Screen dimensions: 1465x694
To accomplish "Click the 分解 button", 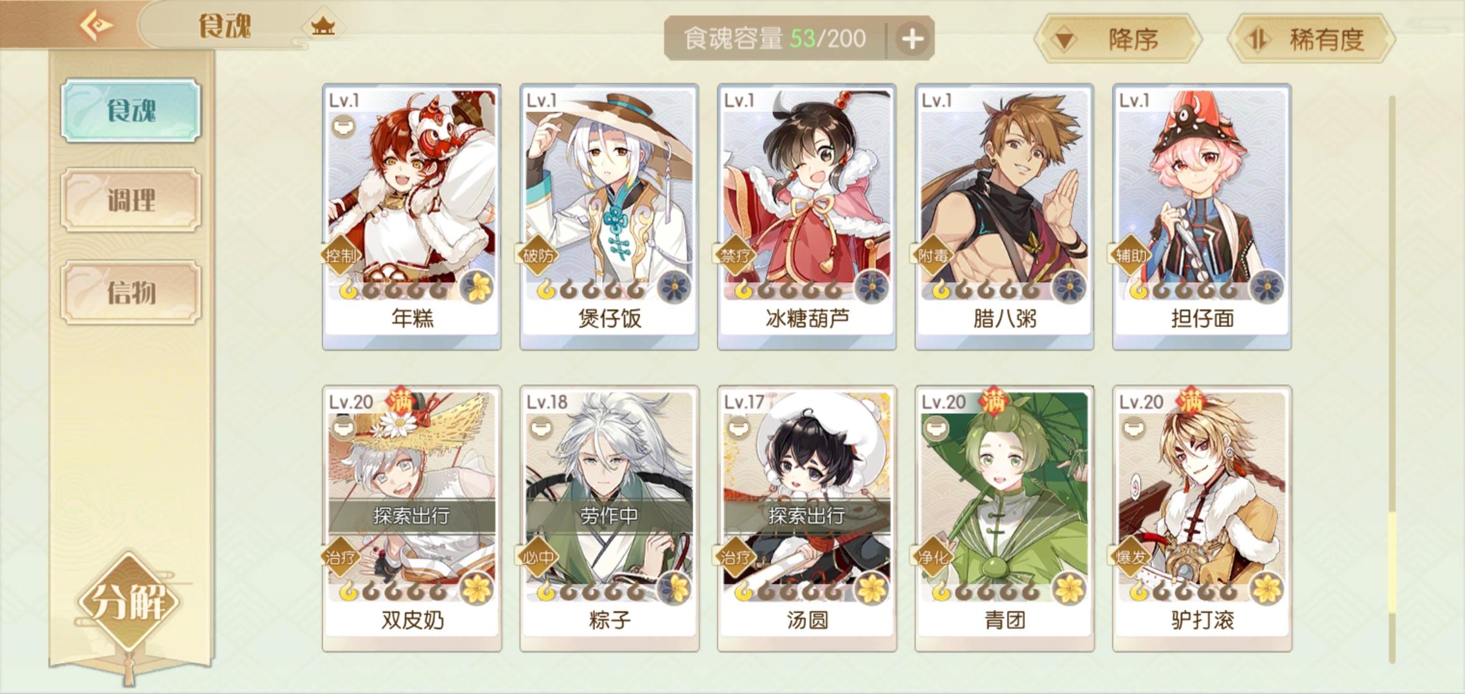I will [129, 601].
